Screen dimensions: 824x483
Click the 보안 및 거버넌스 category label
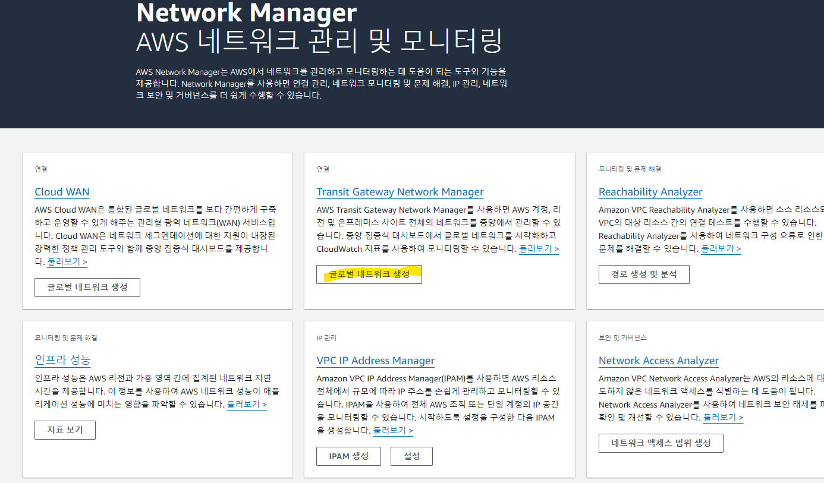click(x=622, y=338)
